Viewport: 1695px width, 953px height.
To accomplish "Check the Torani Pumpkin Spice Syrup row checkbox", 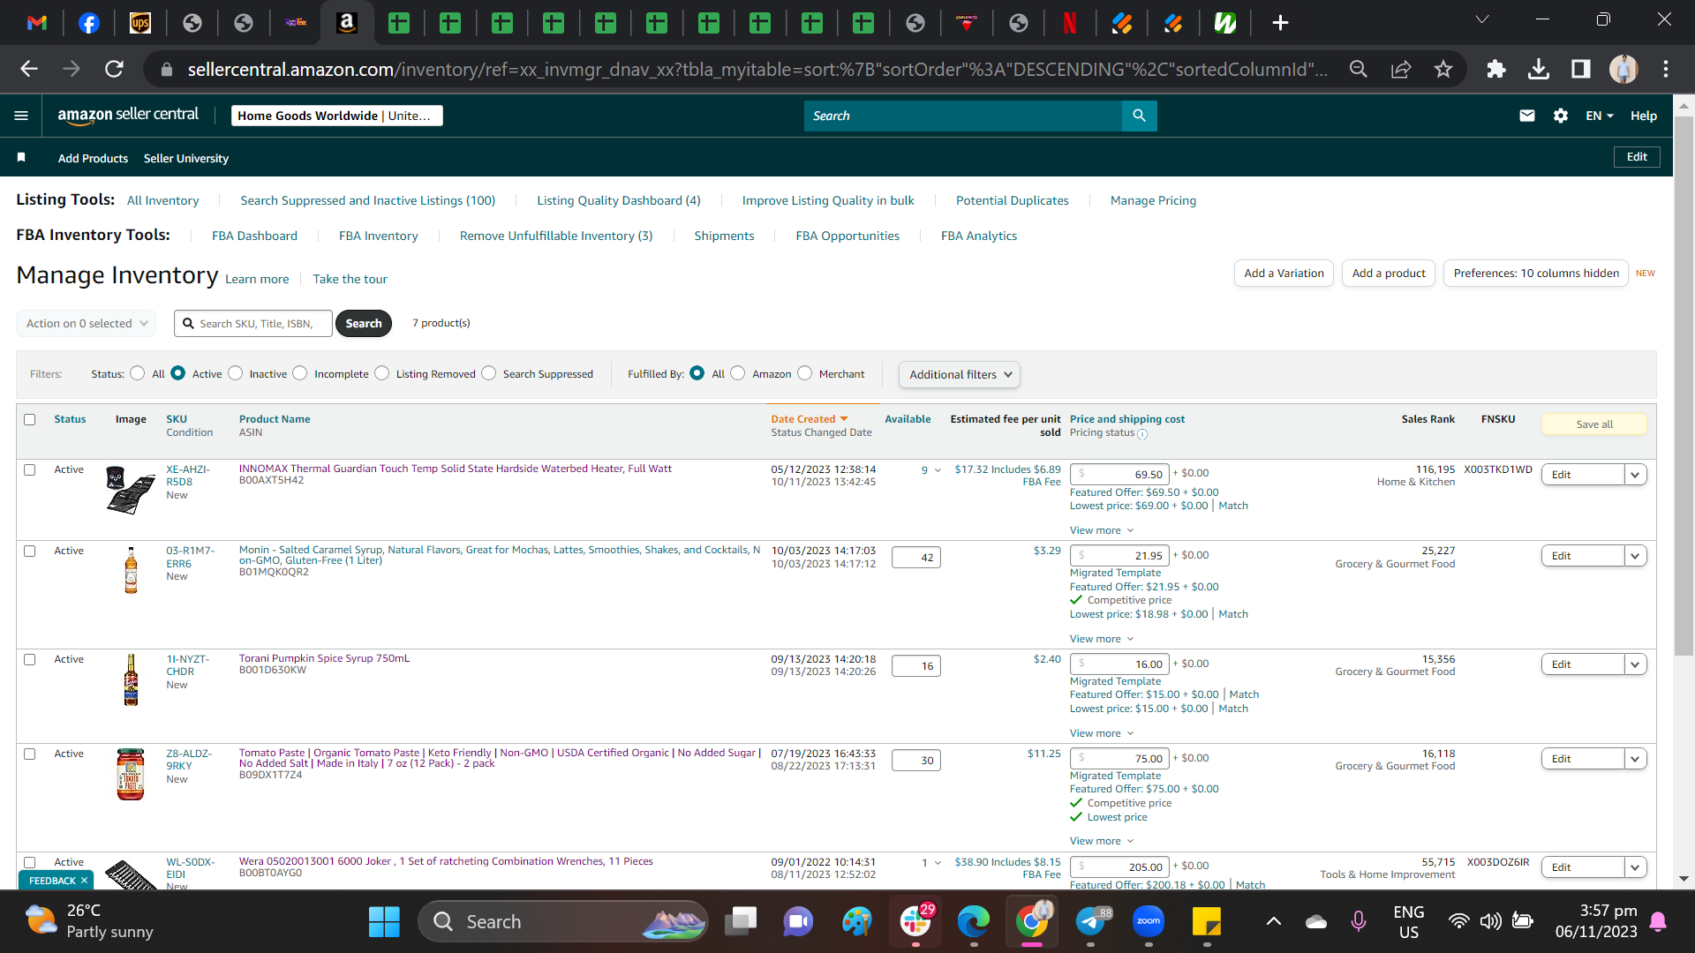I will pyautogui.click(x=30, y=660).
